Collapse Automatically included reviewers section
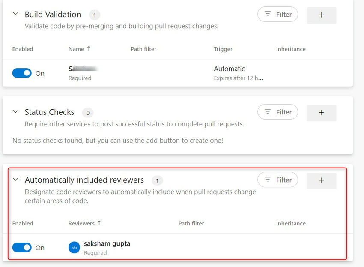This screenshot has height=267, width=364. tap(16, 179)
